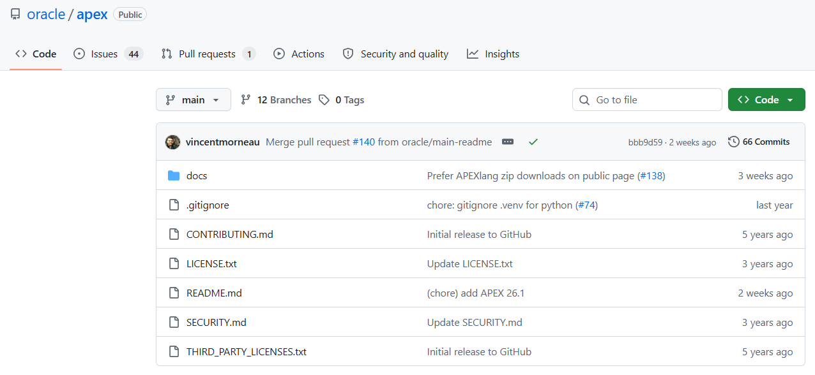Viewport: 815px width, 375px height.
Task: Open the apex repository link
Action: tap(92, 14)
